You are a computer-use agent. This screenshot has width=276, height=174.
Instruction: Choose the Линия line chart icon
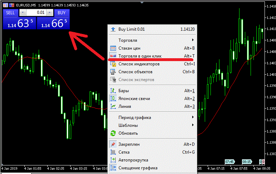tap(113, 106)
